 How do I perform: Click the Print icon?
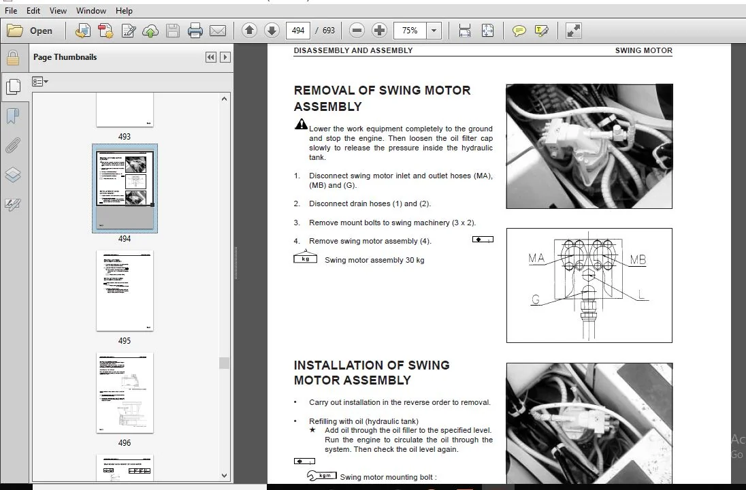(195, 31)
